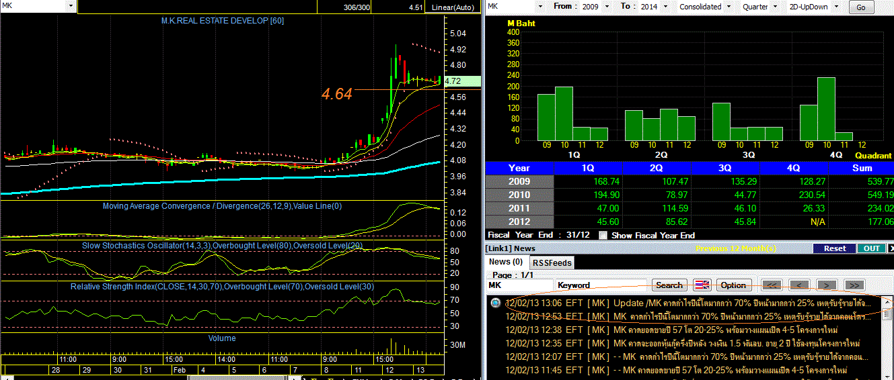
Task: Select the 2011 year row header
Action: [519, 208]
